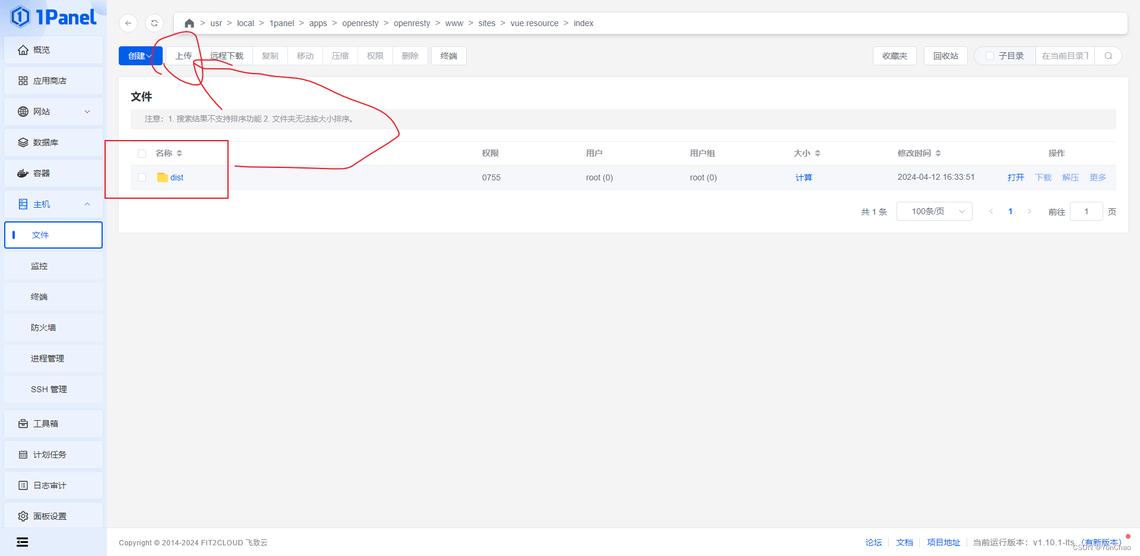This screenshot has width=1140, height=556.
Task: Click the 1Panel logo
Action: [53, 17]
